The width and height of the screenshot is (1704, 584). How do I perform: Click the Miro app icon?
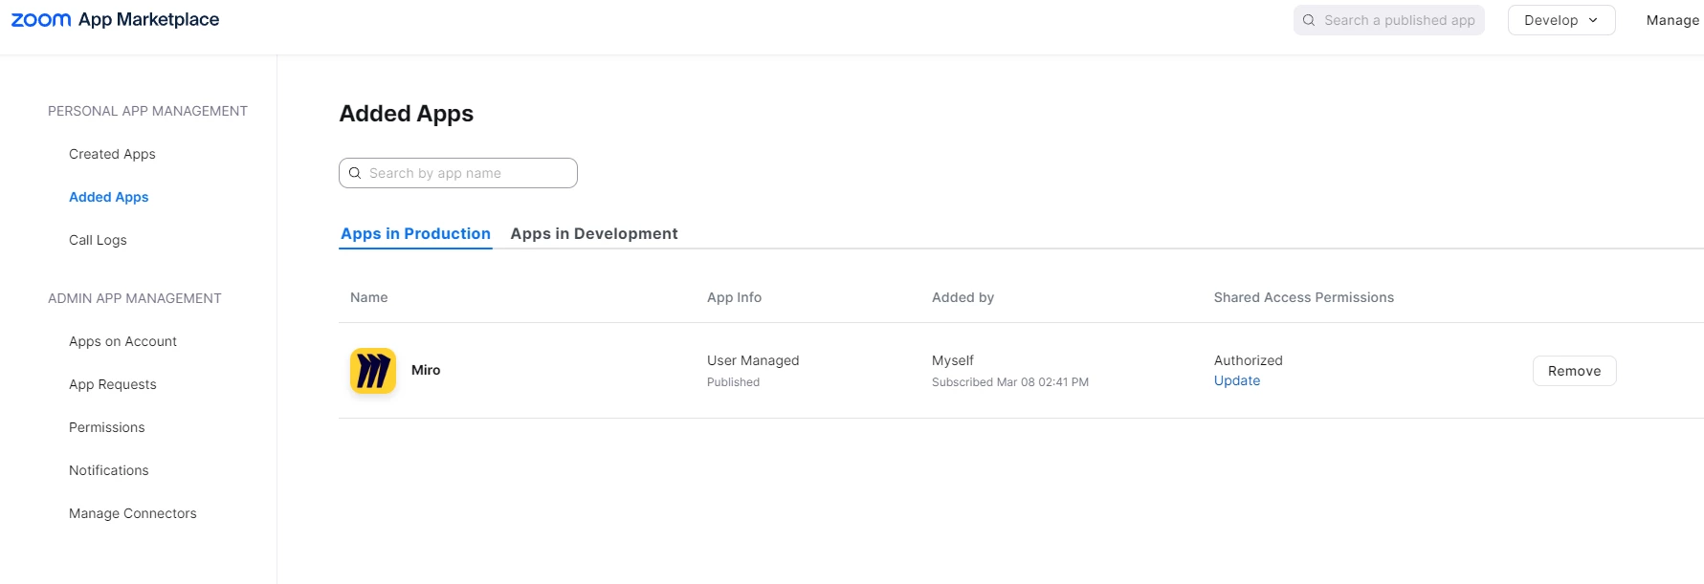[x=373, y=371]
